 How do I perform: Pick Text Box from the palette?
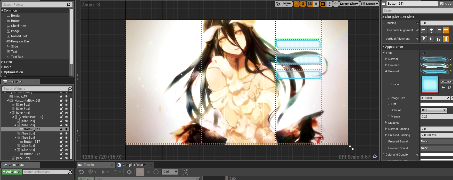tap(17, 57)
